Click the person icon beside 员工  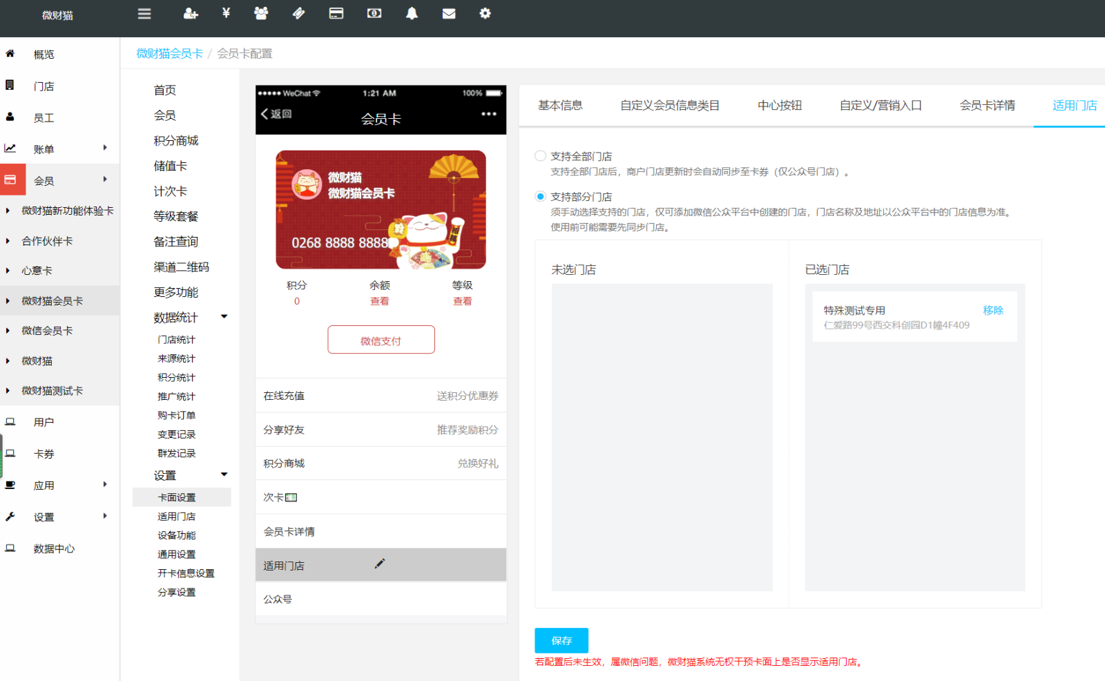[10, 117]
